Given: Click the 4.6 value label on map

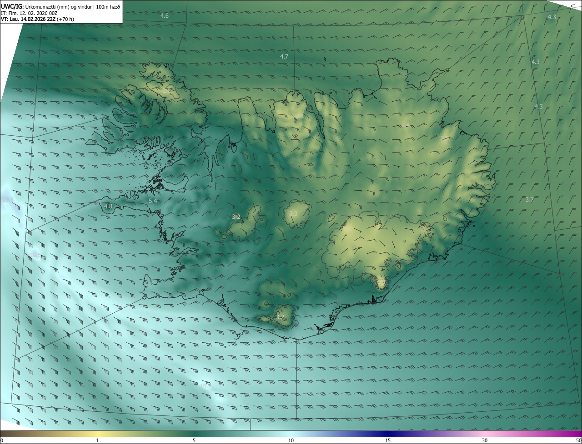Looking at the screenshot, I should pyautogui.click(x=165, y=16).
